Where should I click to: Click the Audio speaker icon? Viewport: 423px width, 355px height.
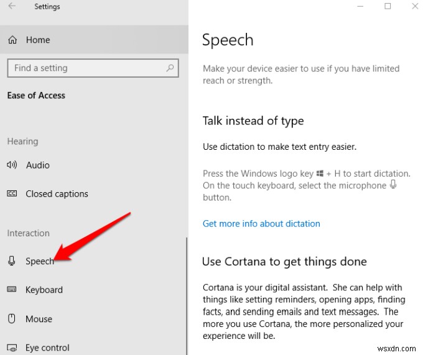pos(12,165)
